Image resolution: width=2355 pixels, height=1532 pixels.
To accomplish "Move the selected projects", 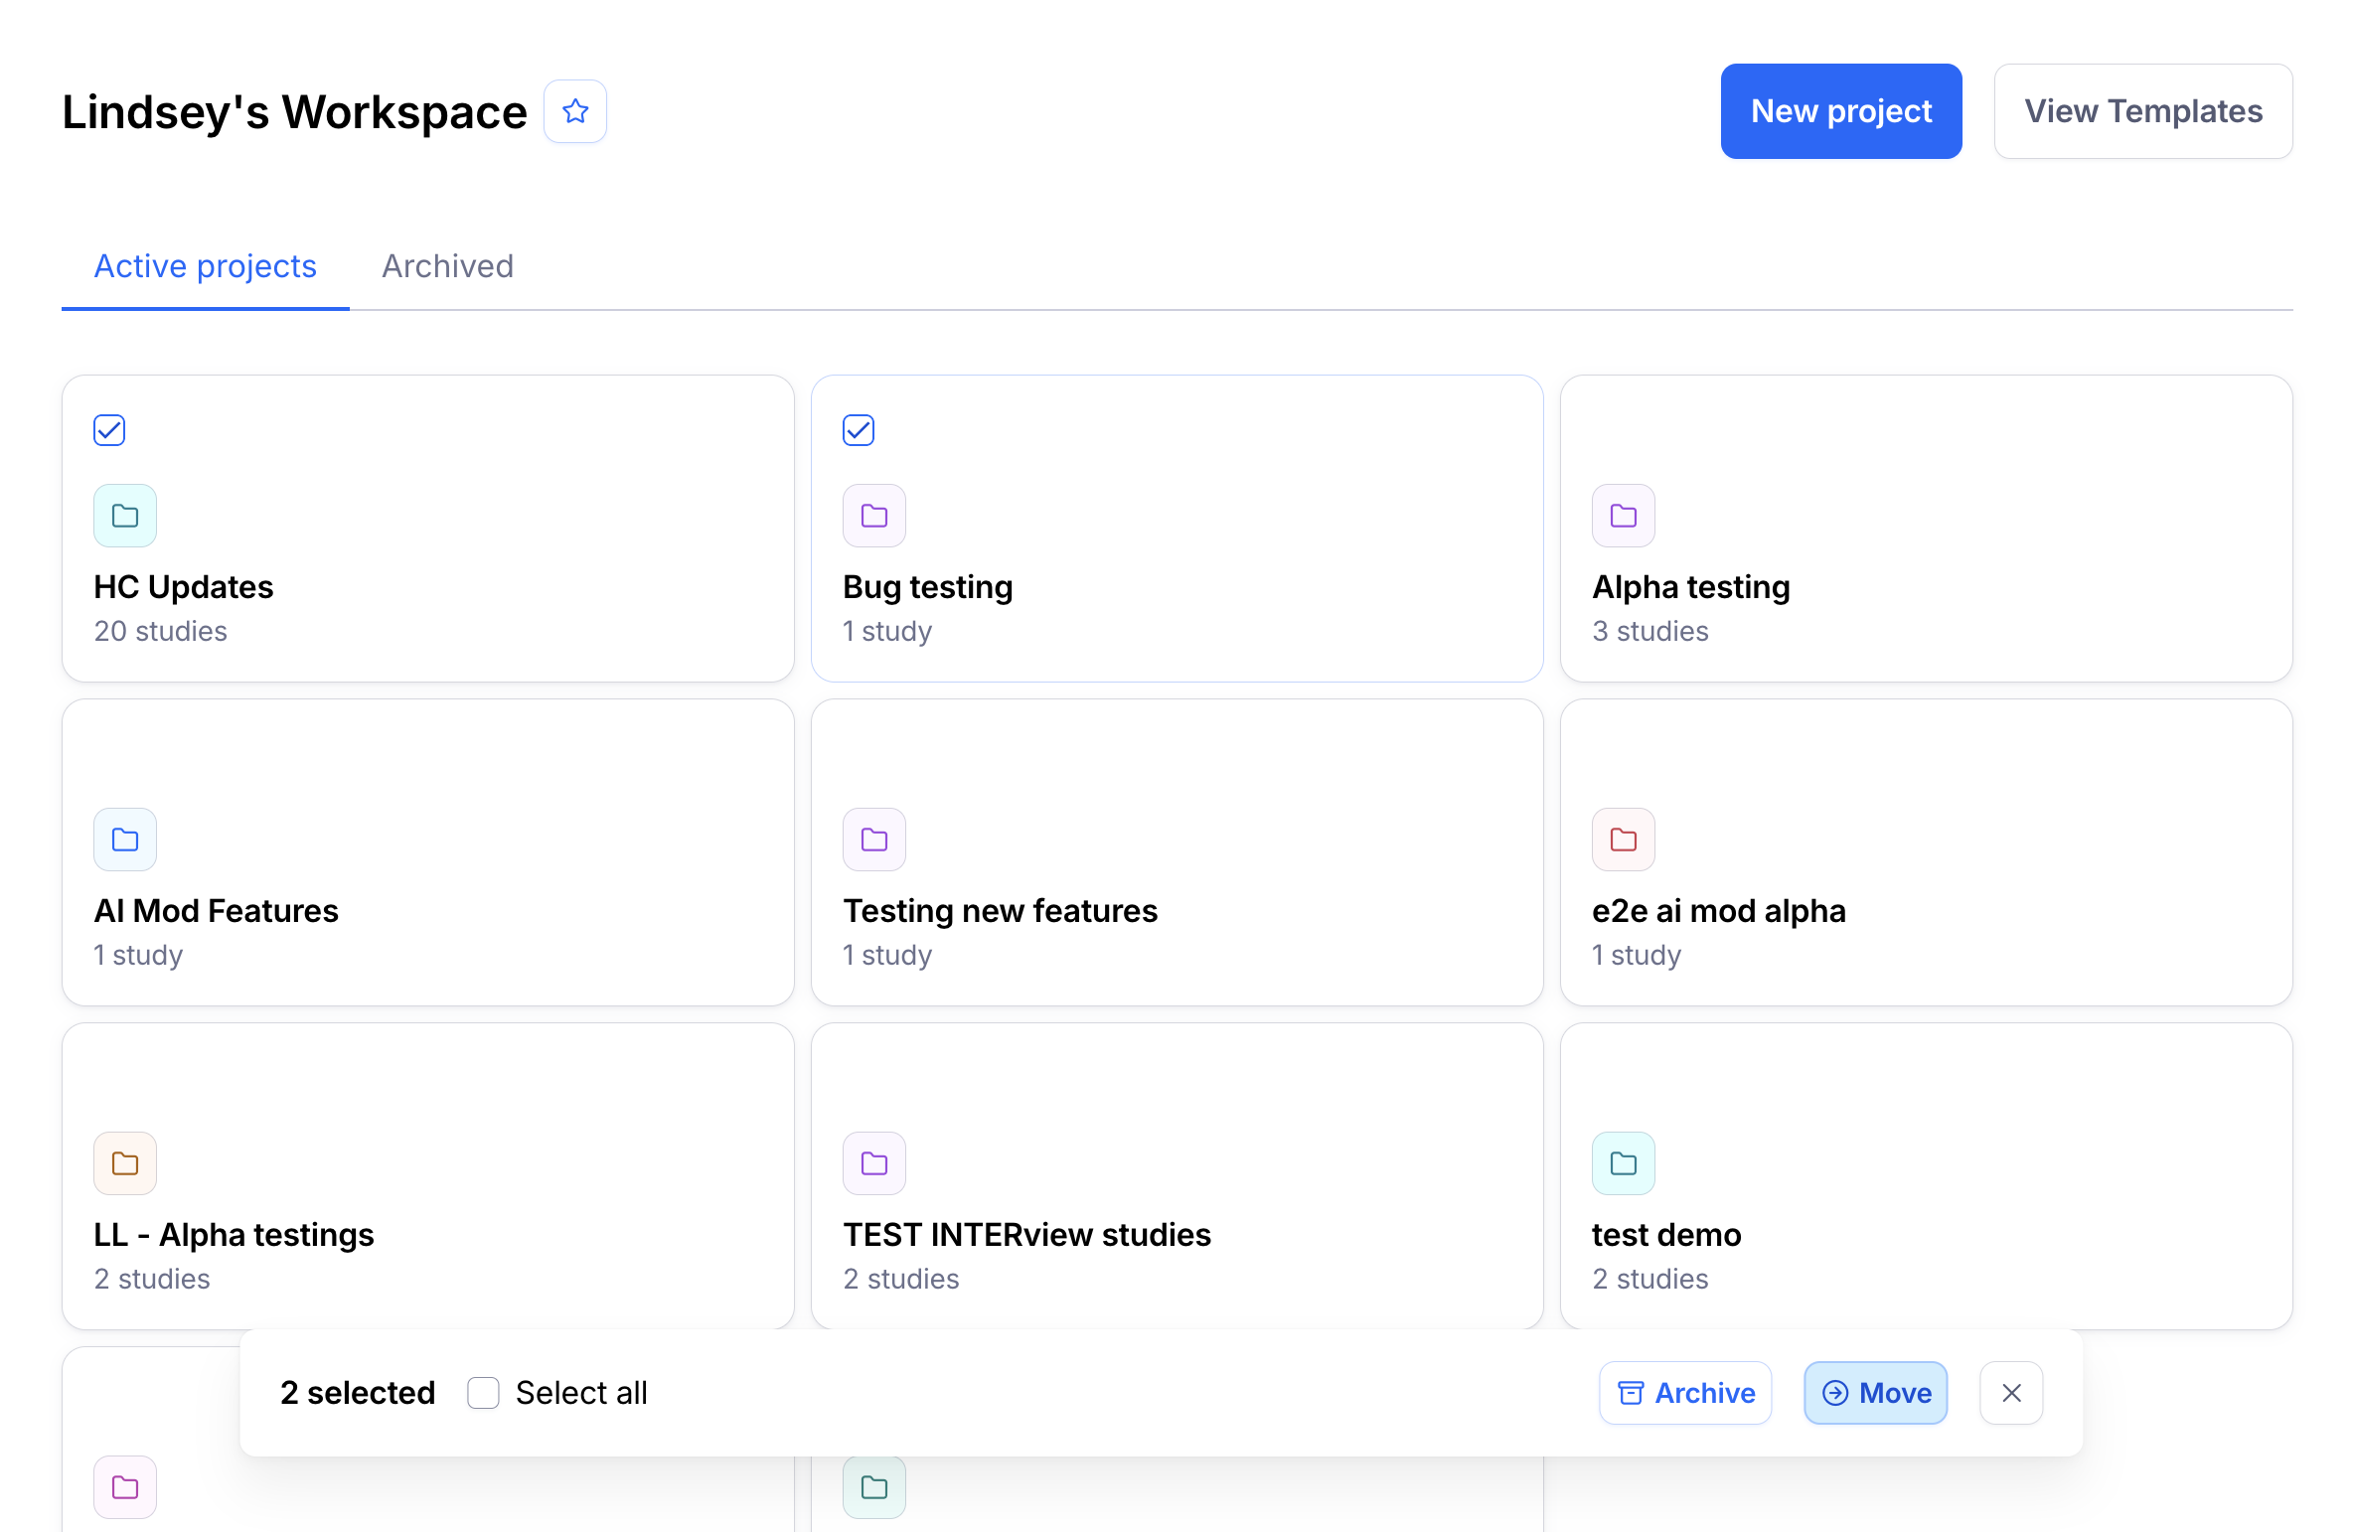I will click(x=1876, y=1393).
